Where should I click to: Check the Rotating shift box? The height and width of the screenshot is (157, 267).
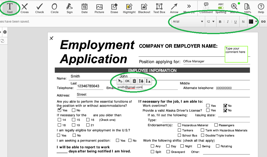tap(218, 146)
